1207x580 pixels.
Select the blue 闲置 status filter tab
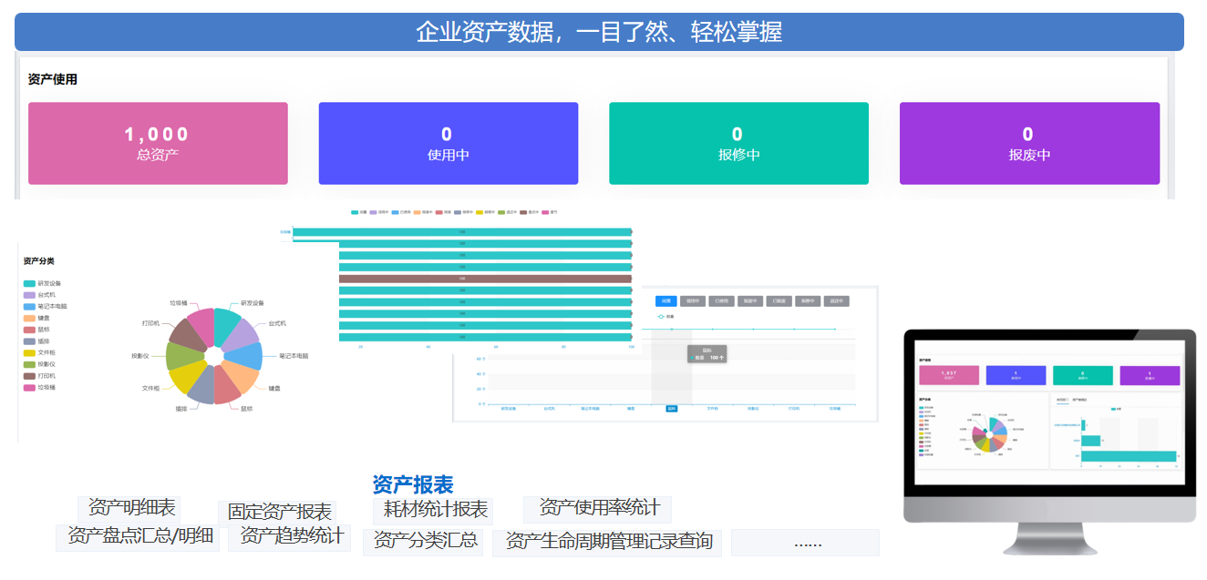(x=666, y=301)
